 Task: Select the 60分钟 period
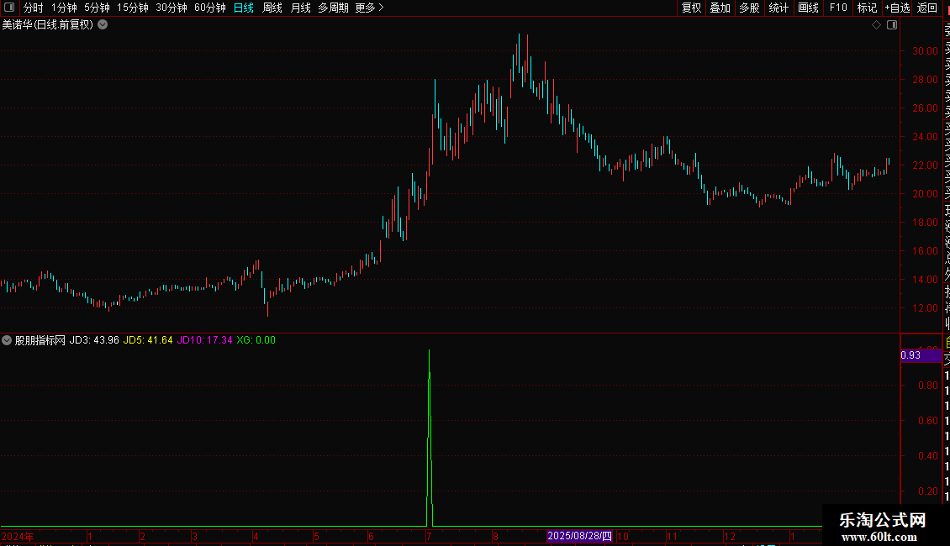210,8
